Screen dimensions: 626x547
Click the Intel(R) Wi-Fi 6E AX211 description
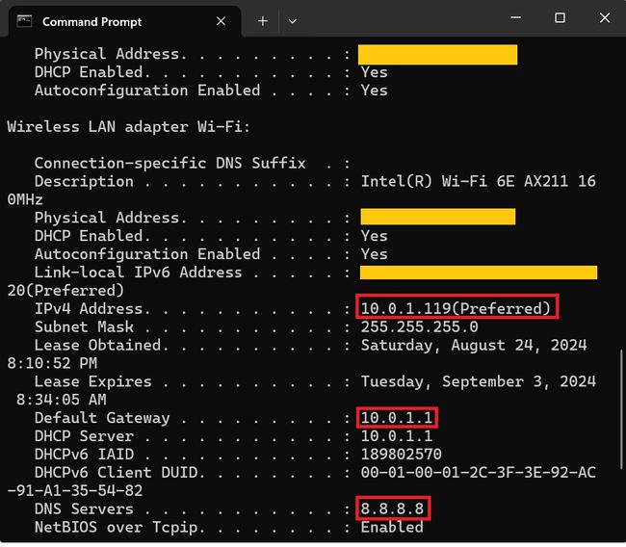(x=478, y=181)
